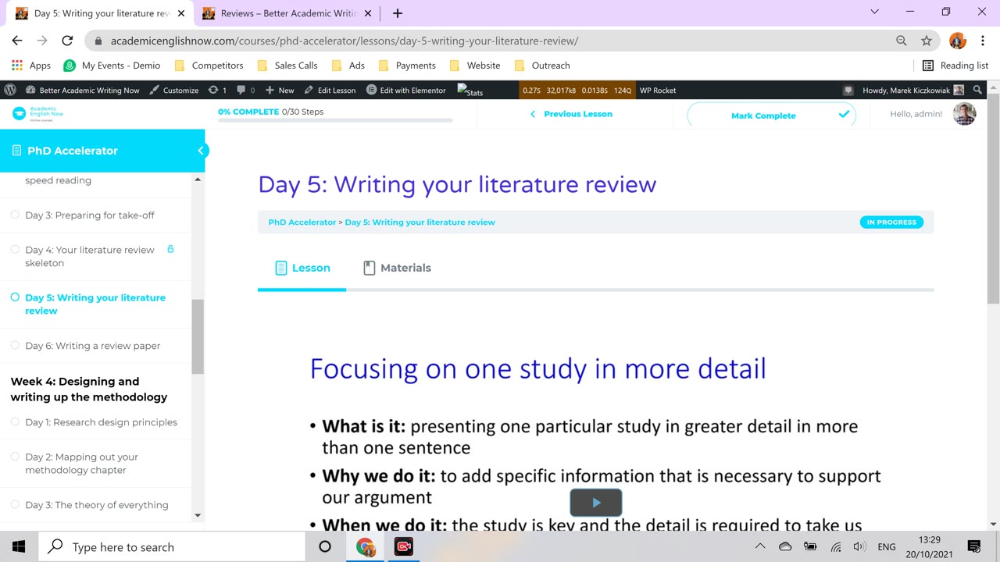
Task: Open the comments icon in admin bar
Action: 245,90
